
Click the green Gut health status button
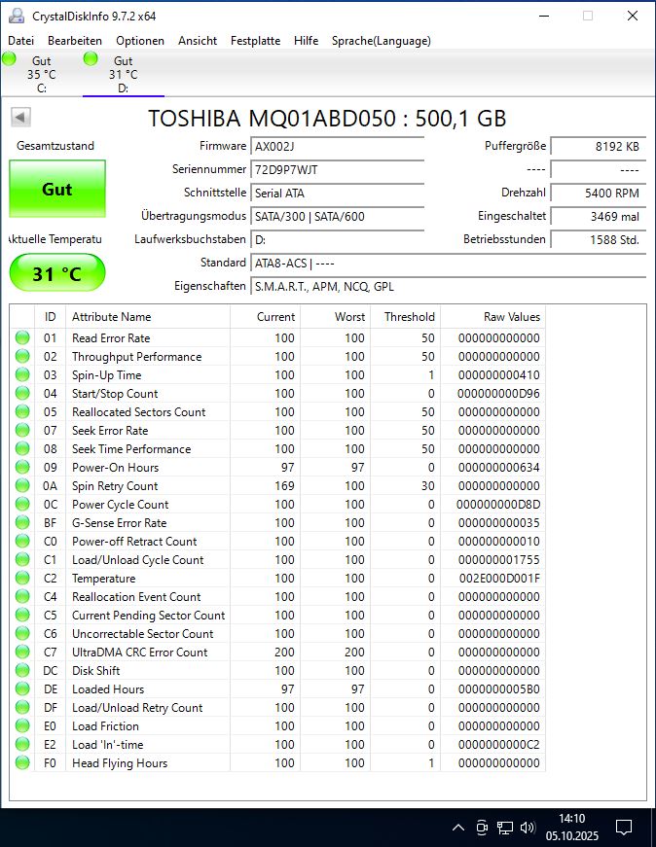coord(57,189)
